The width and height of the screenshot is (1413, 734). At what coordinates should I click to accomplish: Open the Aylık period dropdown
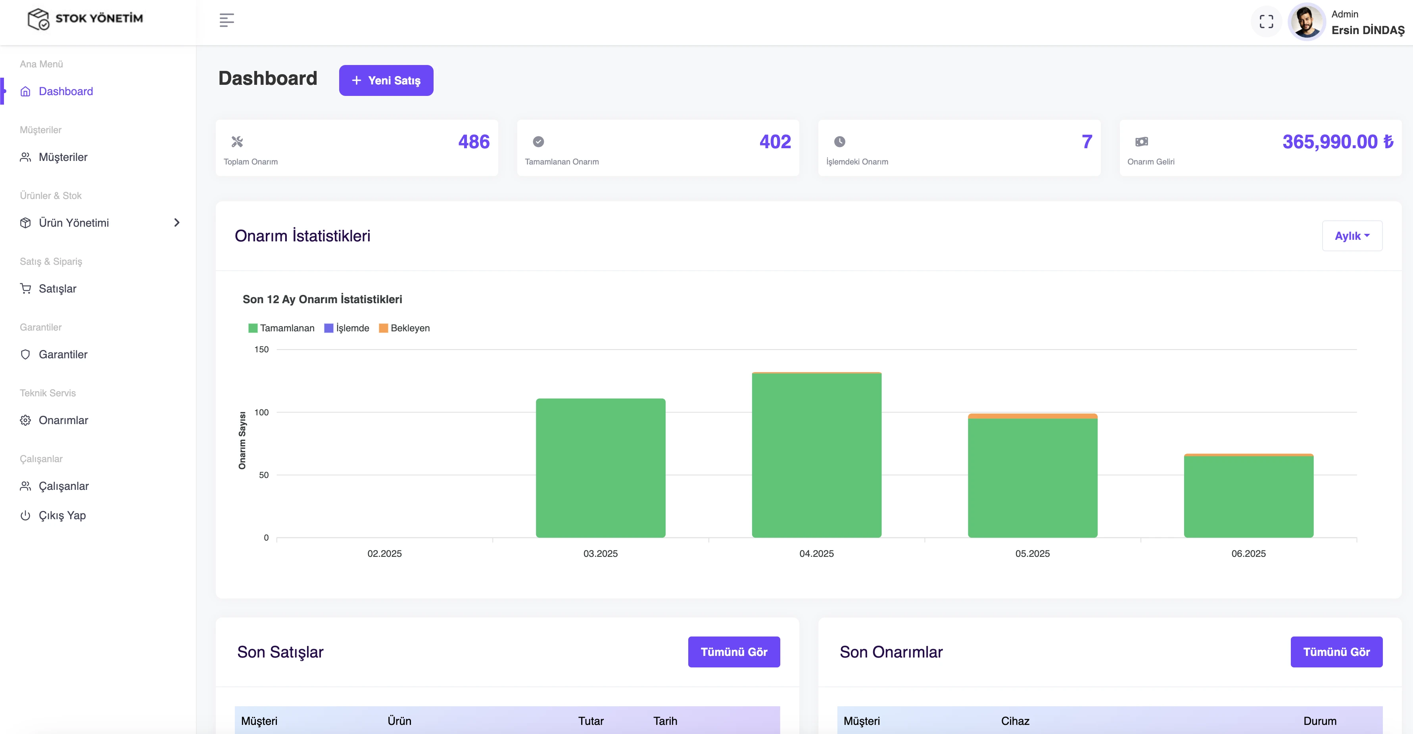pos(1352,236)
